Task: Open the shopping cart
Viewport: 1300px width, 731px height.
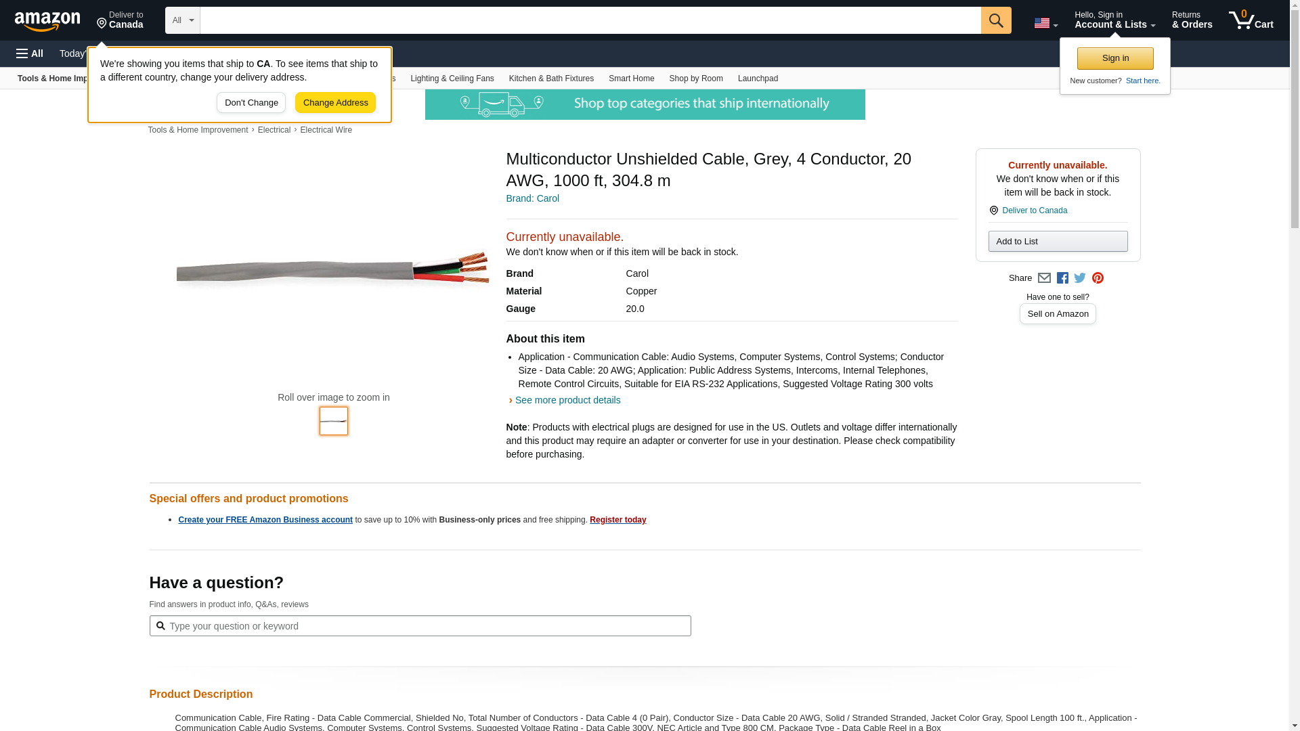Action: [x=1251, y=20]
